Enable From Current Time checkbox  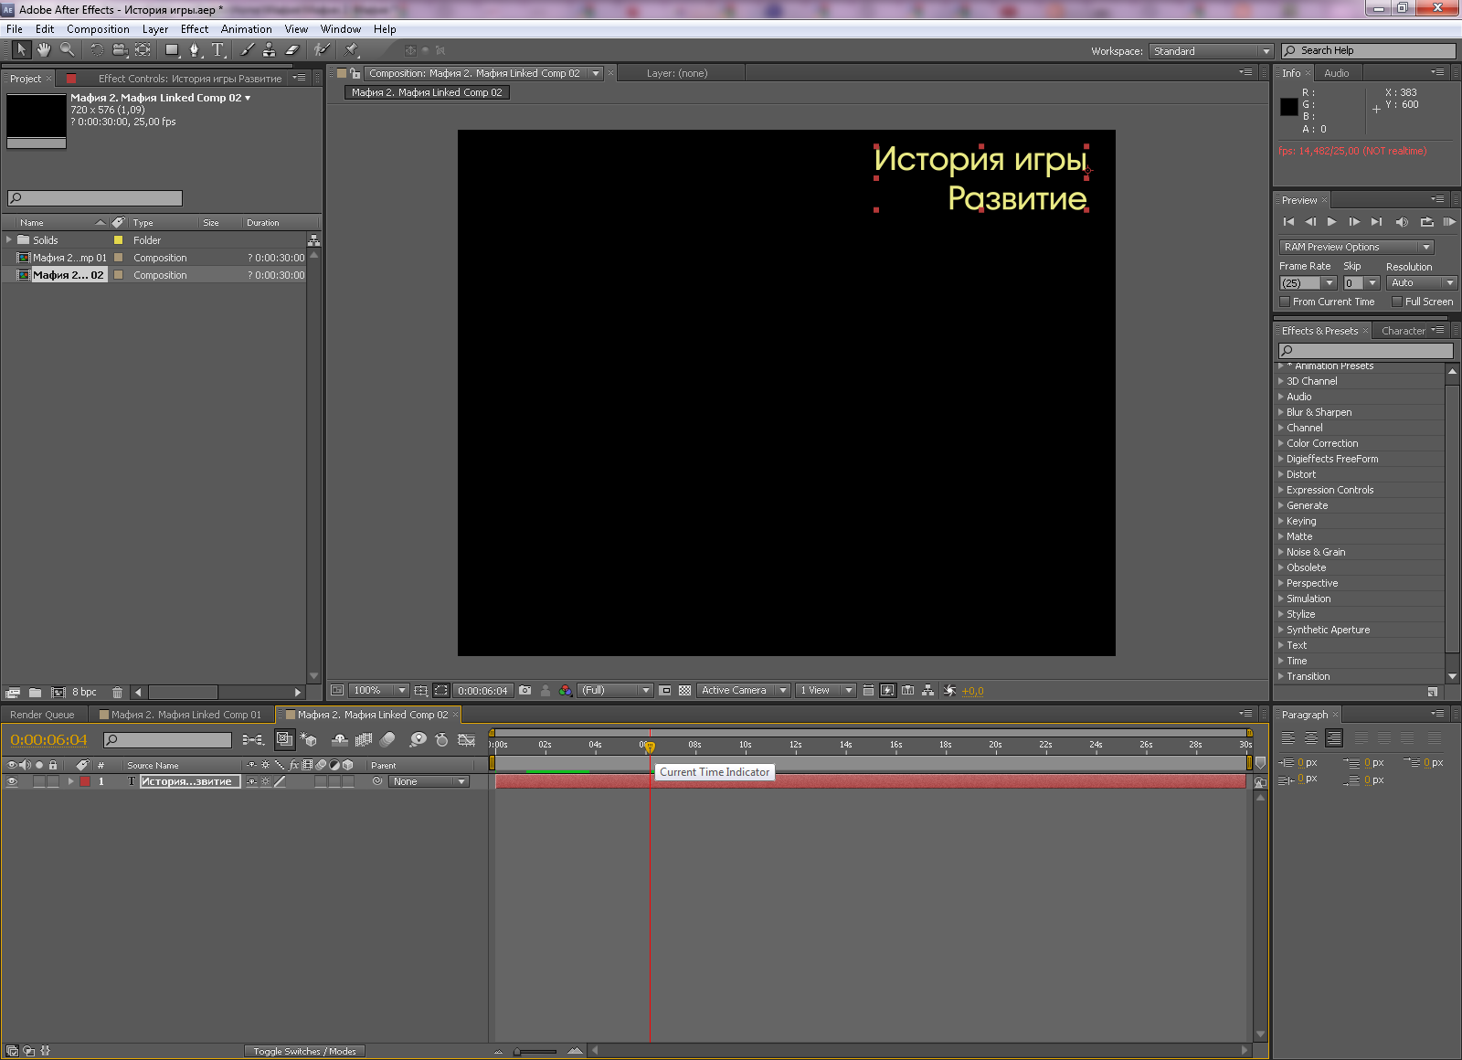point(1285,302)
